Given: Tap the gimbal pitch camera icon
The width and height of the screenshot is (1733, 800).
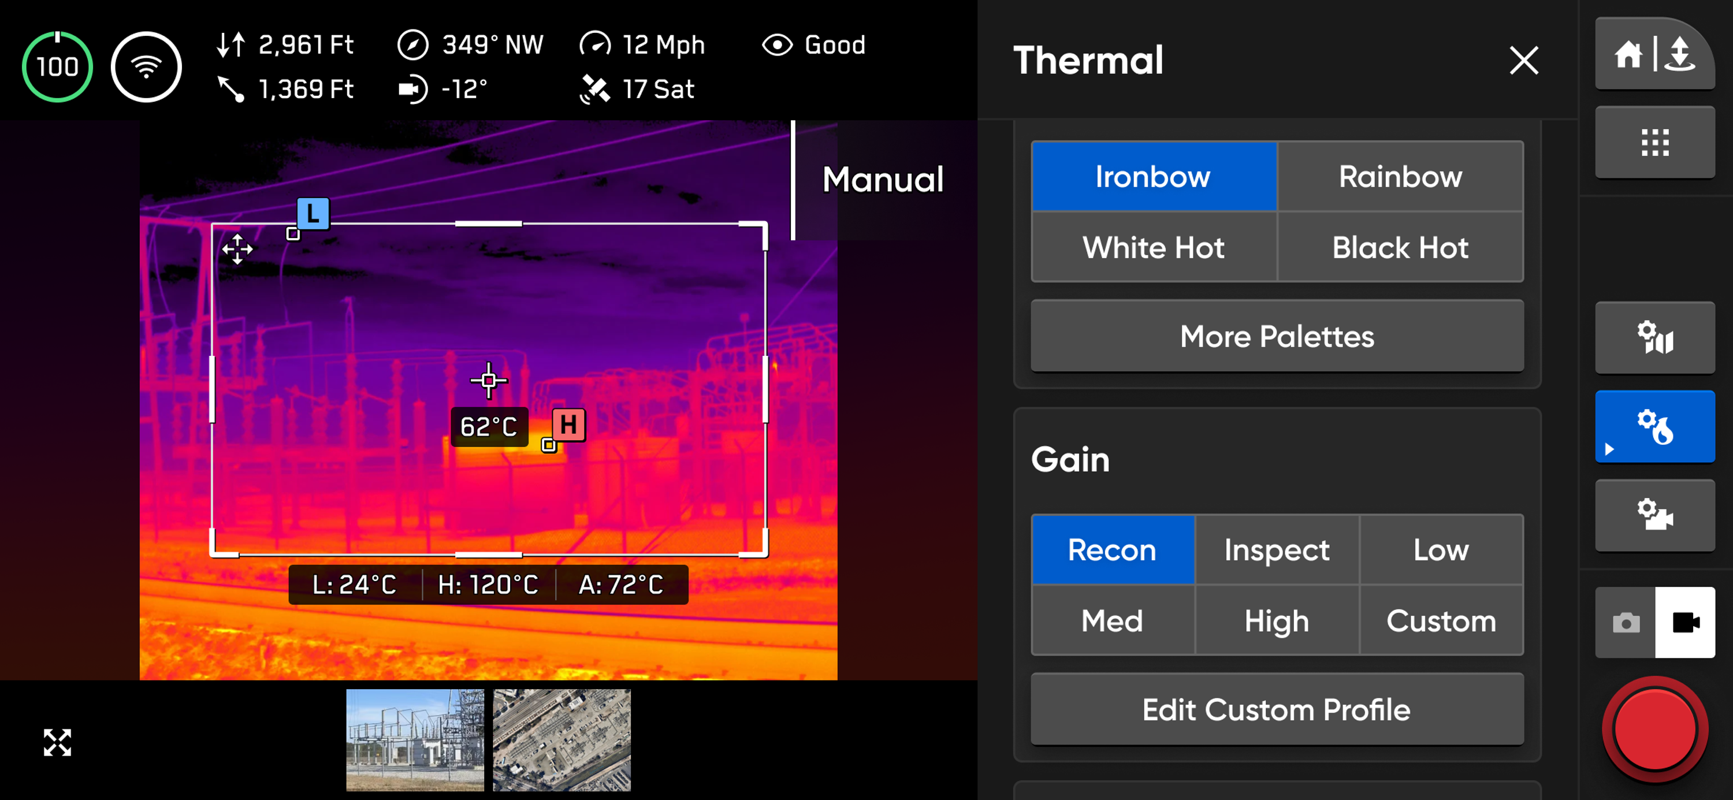Looking at the screenshot, I should coord(412,89).
